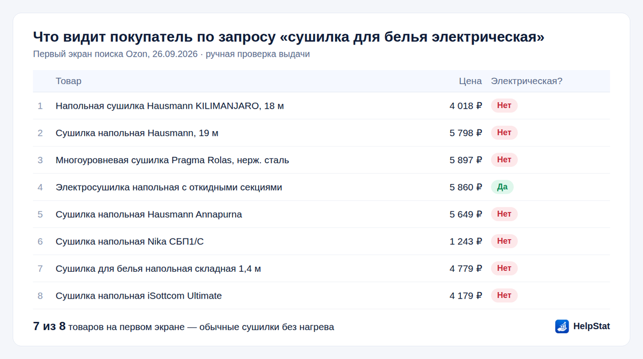The width and height of the screenshot is (643, 359).
Task: Select the "Нет" badge for Nika СБП1/С
Action: click(x=504, y=241)
